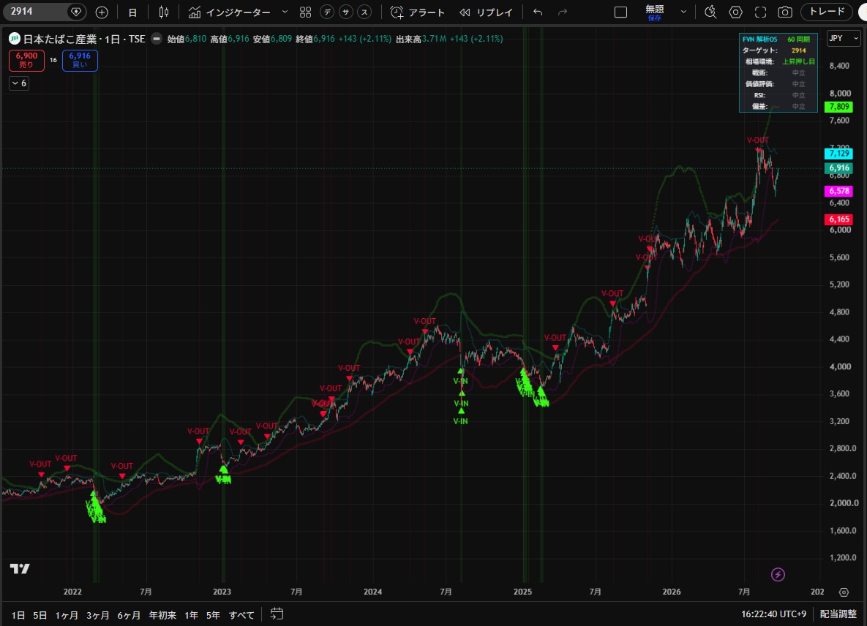Take a chart snapshot with camera icon

(784, 12)
